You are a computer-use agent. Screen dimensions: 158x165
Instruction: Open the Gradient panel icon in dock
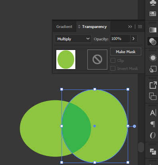153,30
